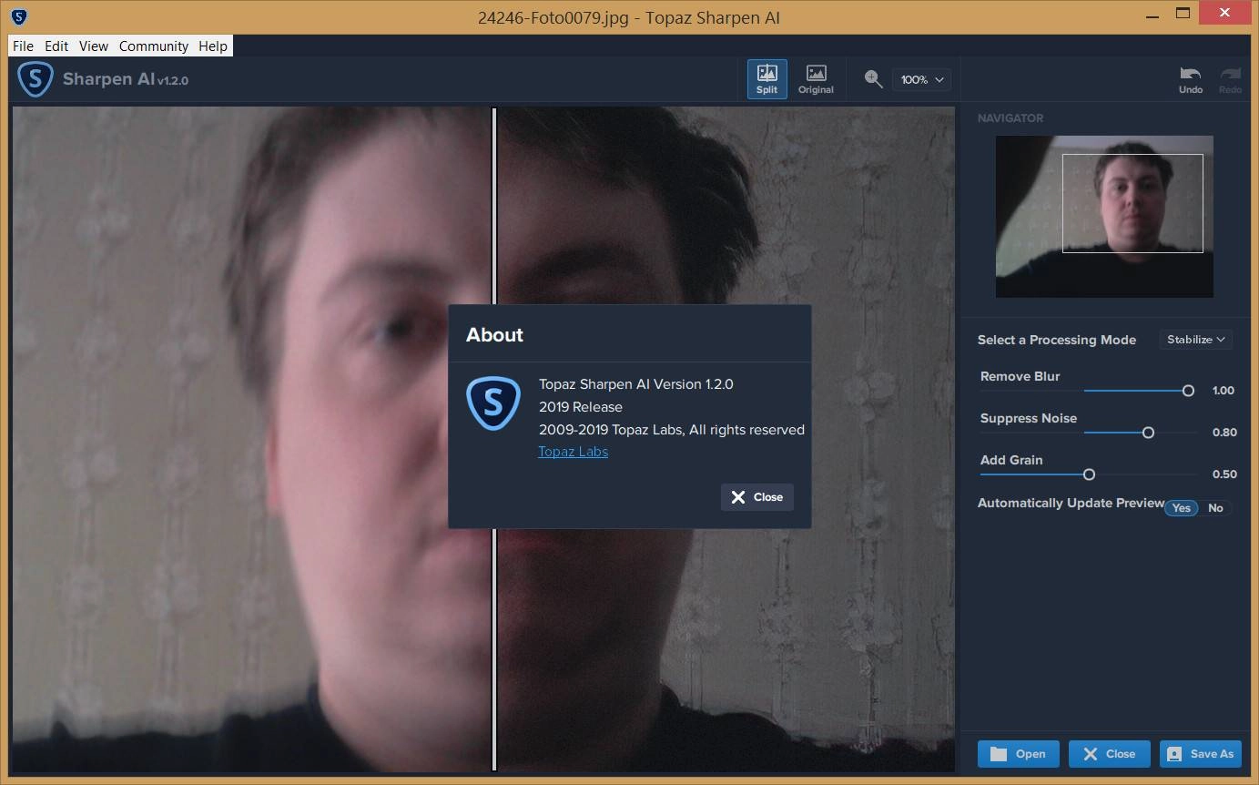Click the 'Select a Processing Mode' label

click(x=1057, y=340)
